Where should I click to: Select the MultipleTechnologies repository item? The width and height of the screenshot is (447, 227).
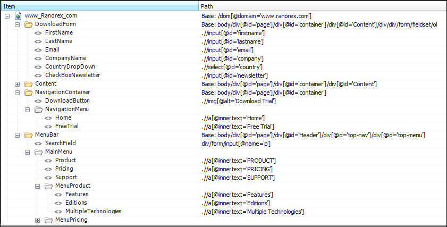[x=93, y=211]
